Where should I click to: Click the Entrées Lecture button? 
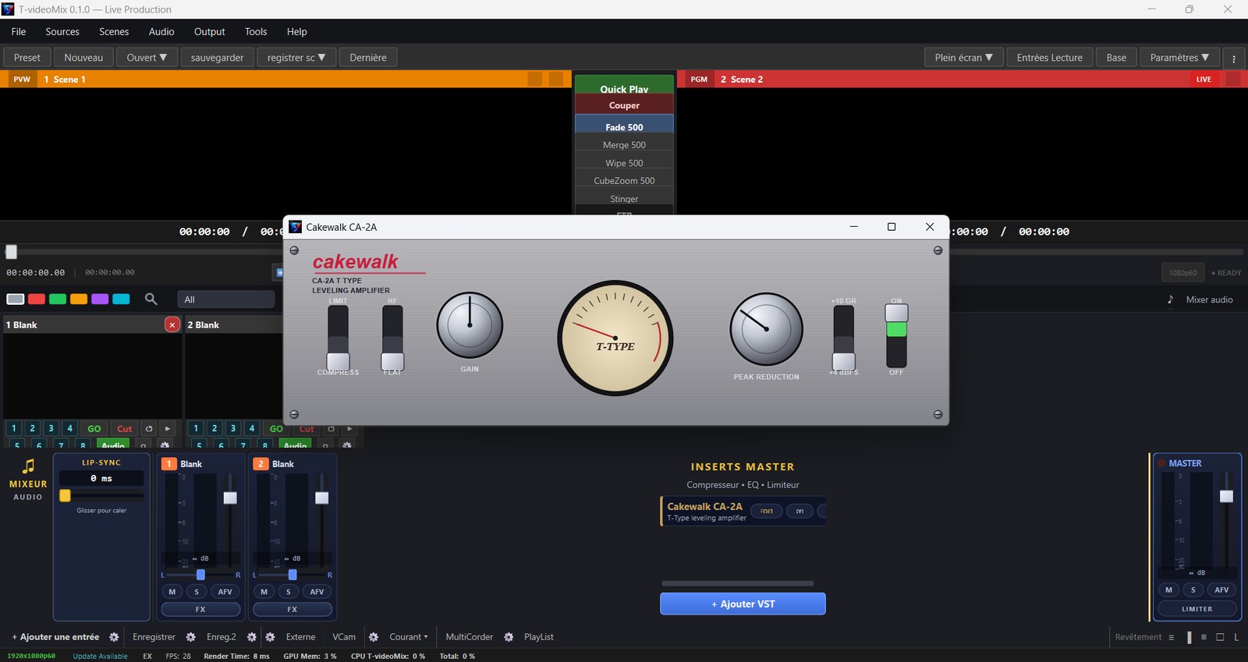pos(1049,58)
